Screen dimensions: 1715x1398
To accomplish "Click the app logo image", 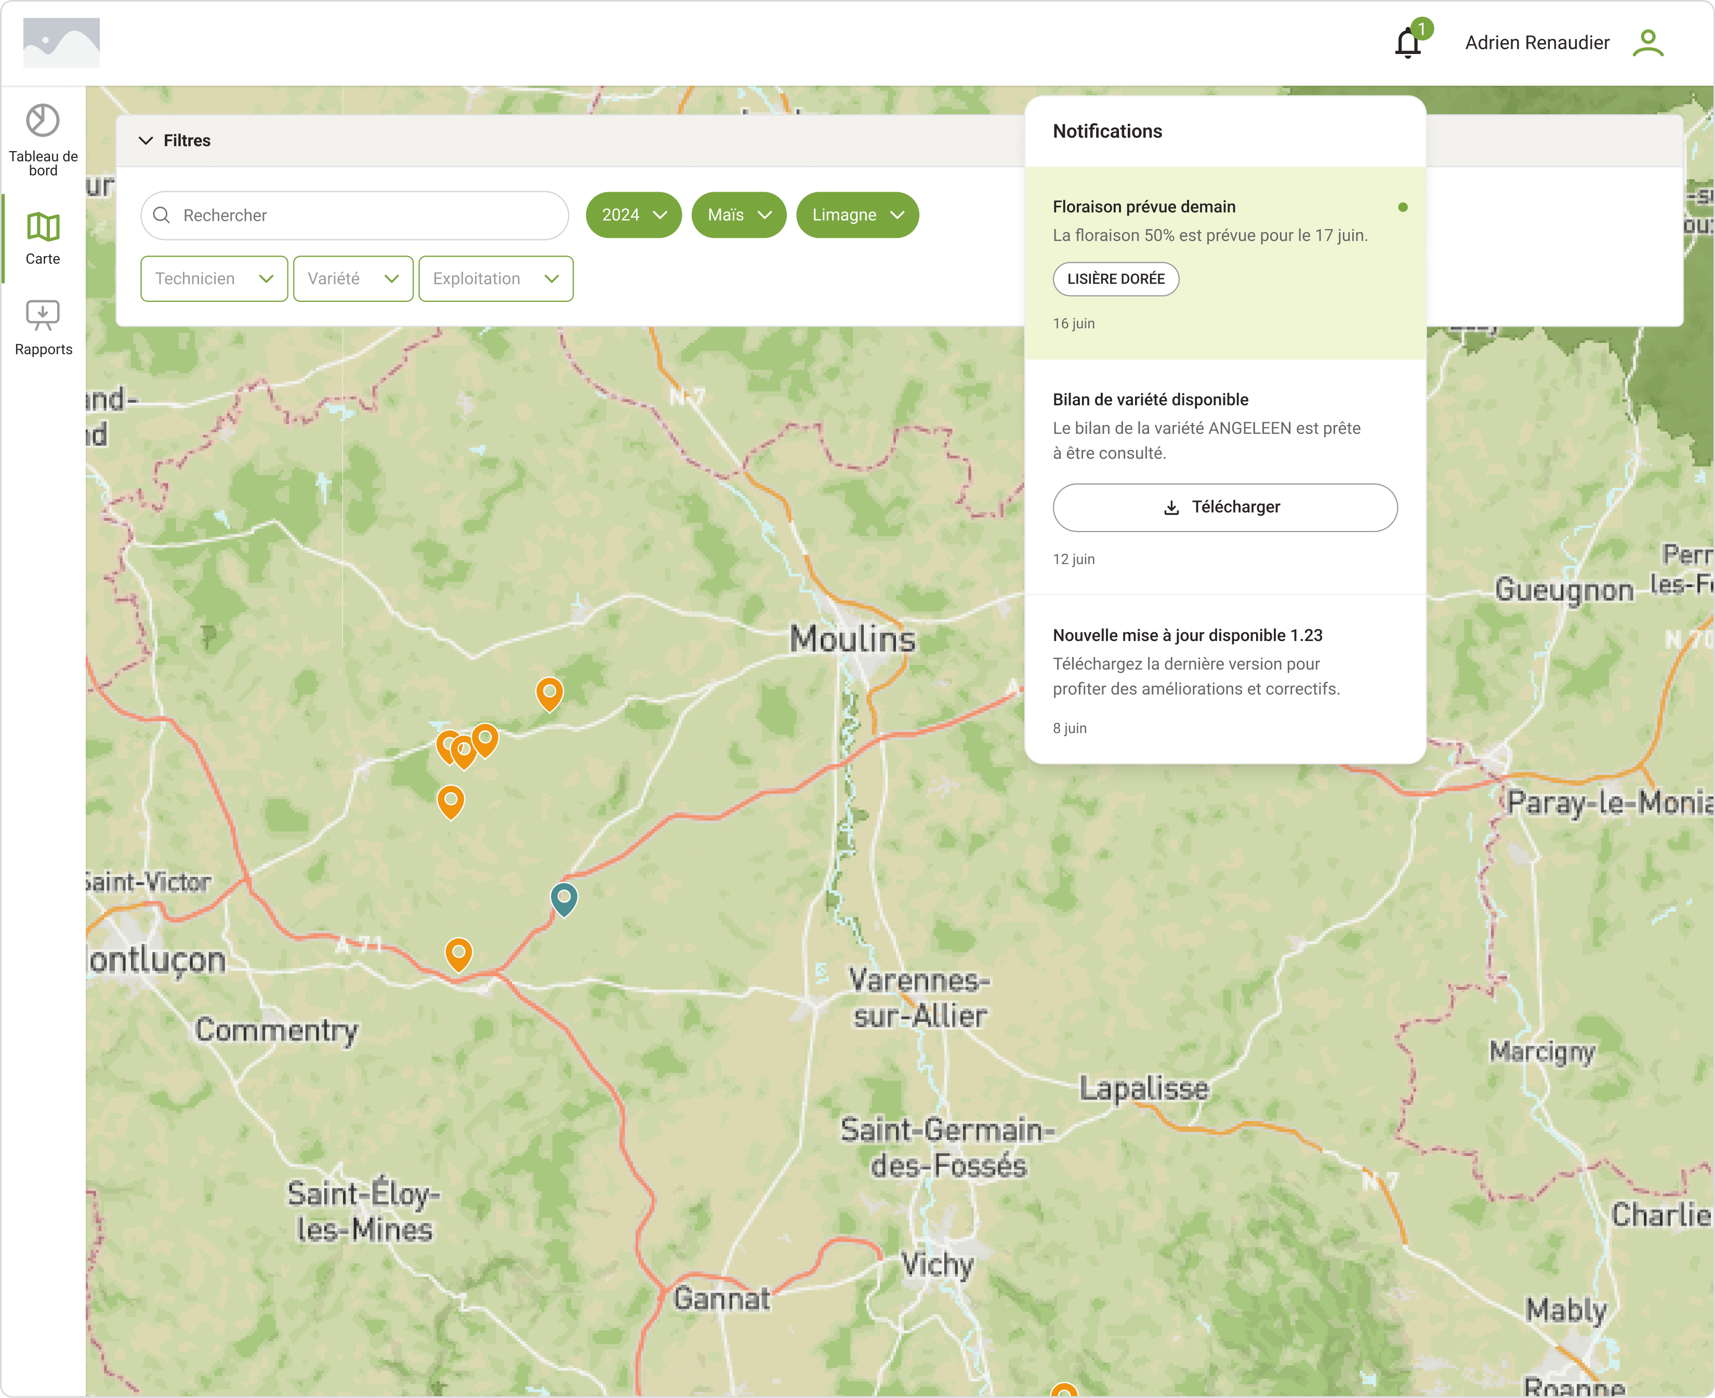I will [61, 43].
